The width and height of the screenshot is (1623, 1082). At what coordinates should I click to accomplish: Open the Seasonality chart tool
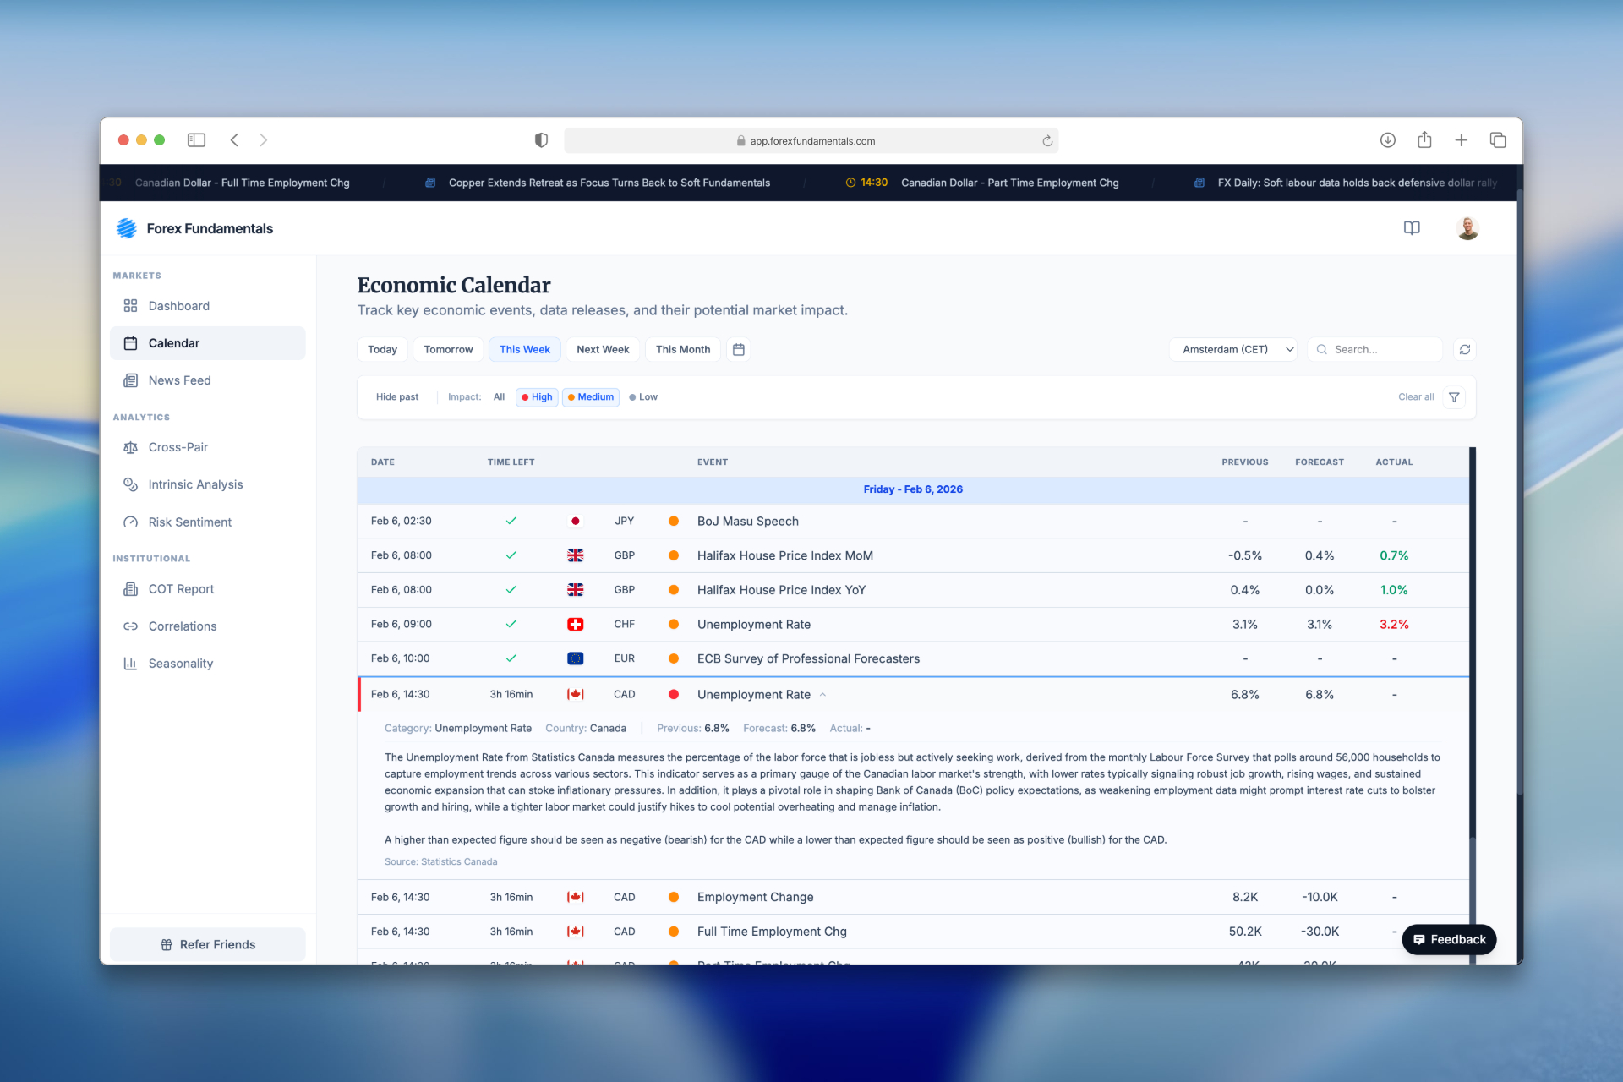180,664
